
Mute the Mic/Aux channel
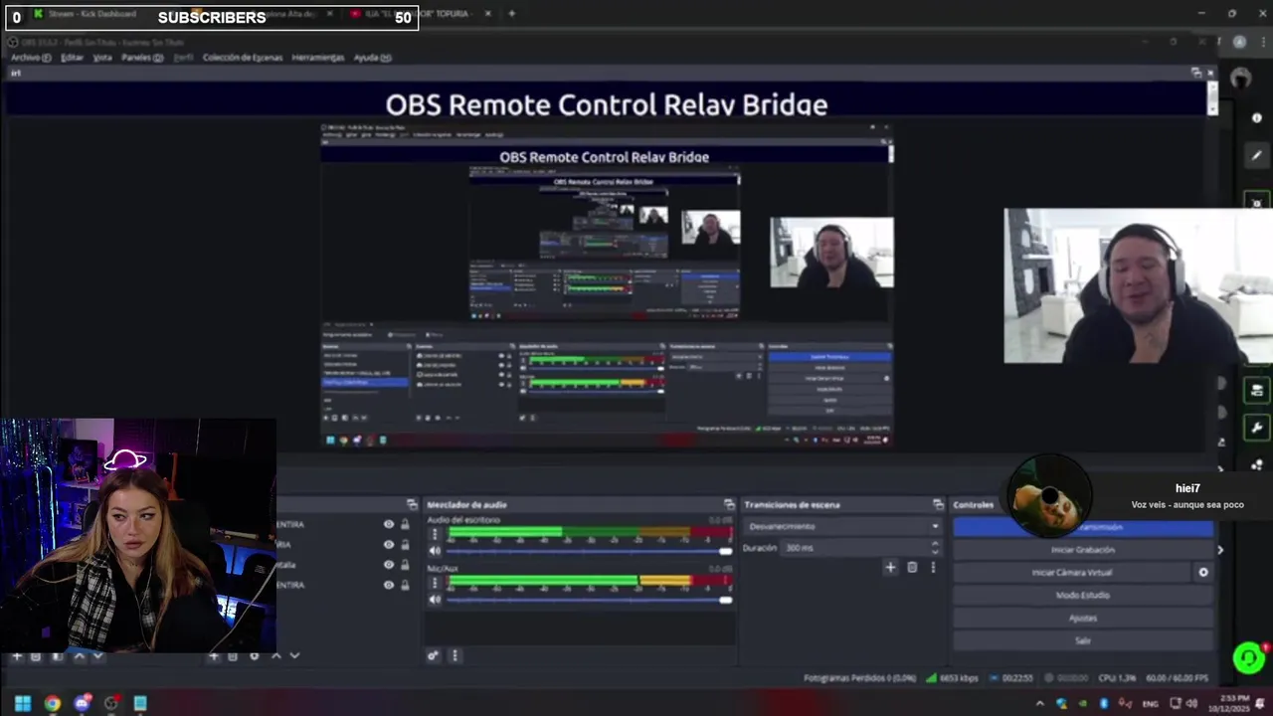(x=435, y=600)
